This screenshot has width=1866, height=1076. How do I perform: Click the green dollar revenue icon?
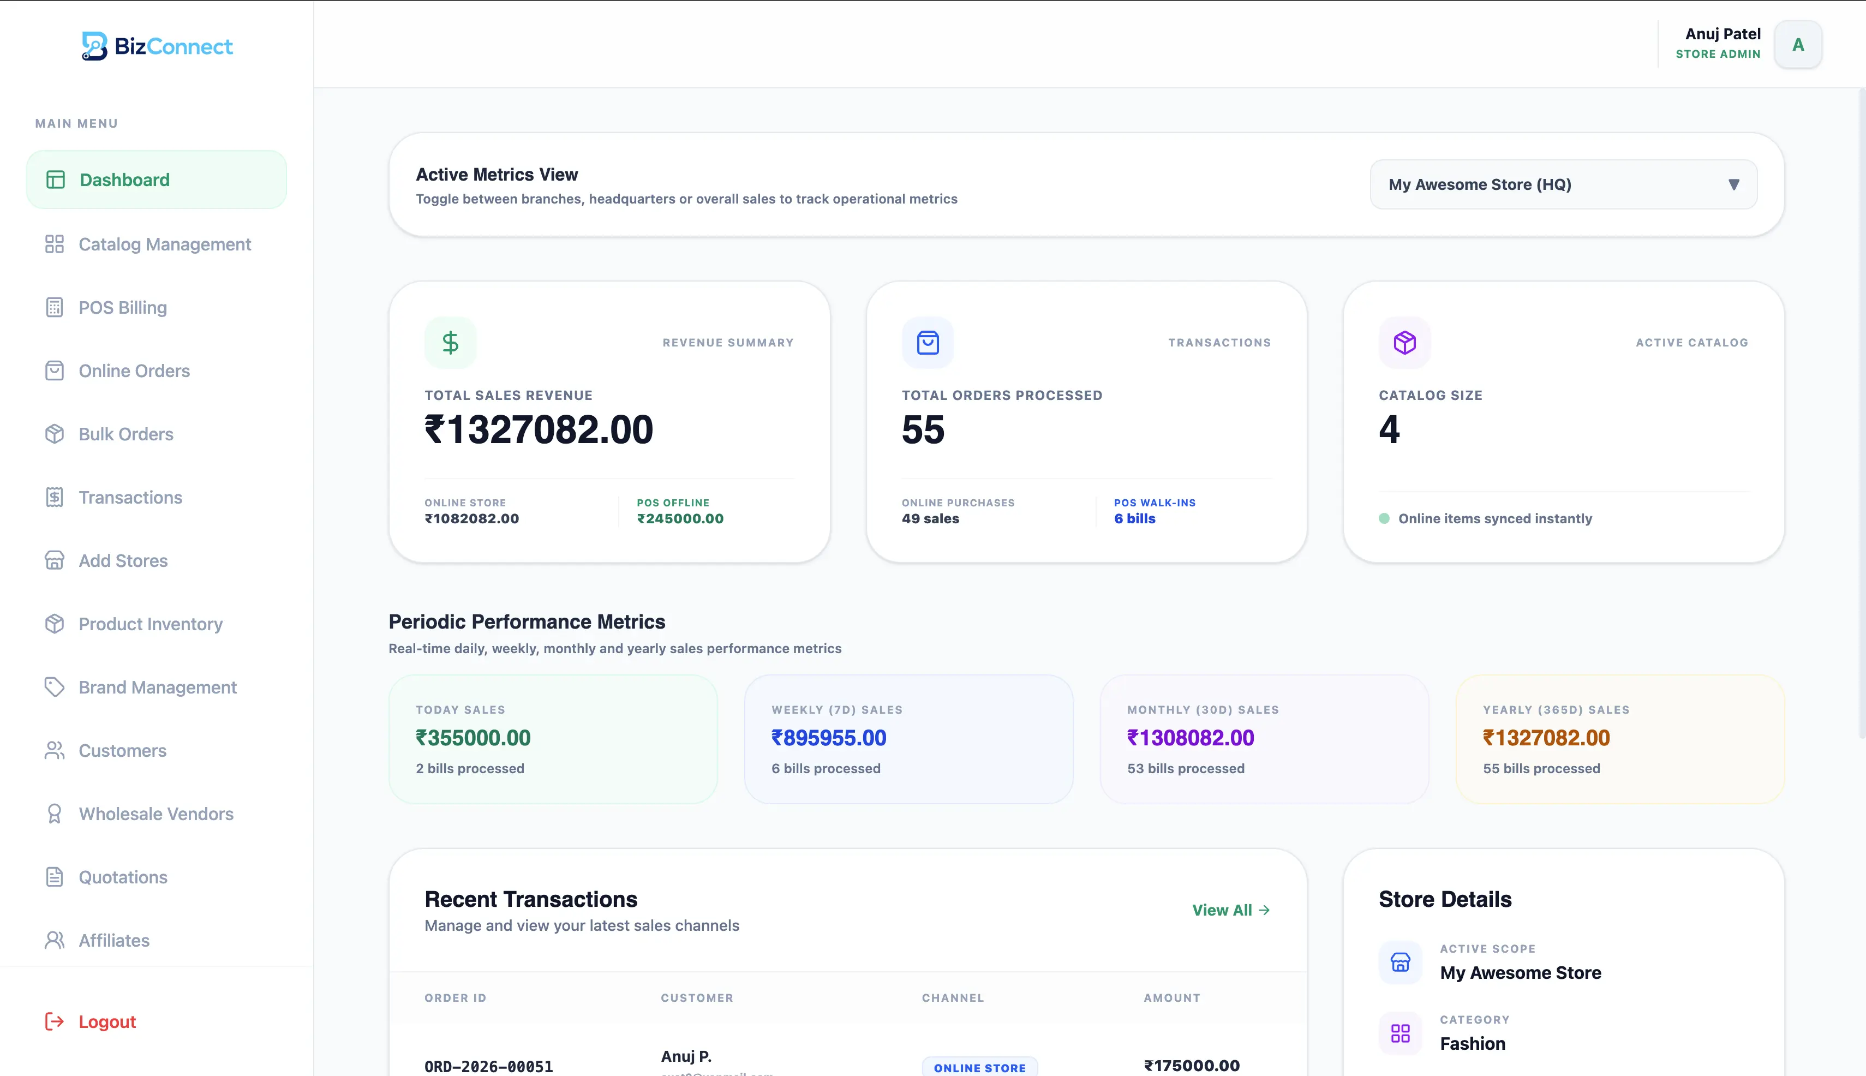[451, 343]
